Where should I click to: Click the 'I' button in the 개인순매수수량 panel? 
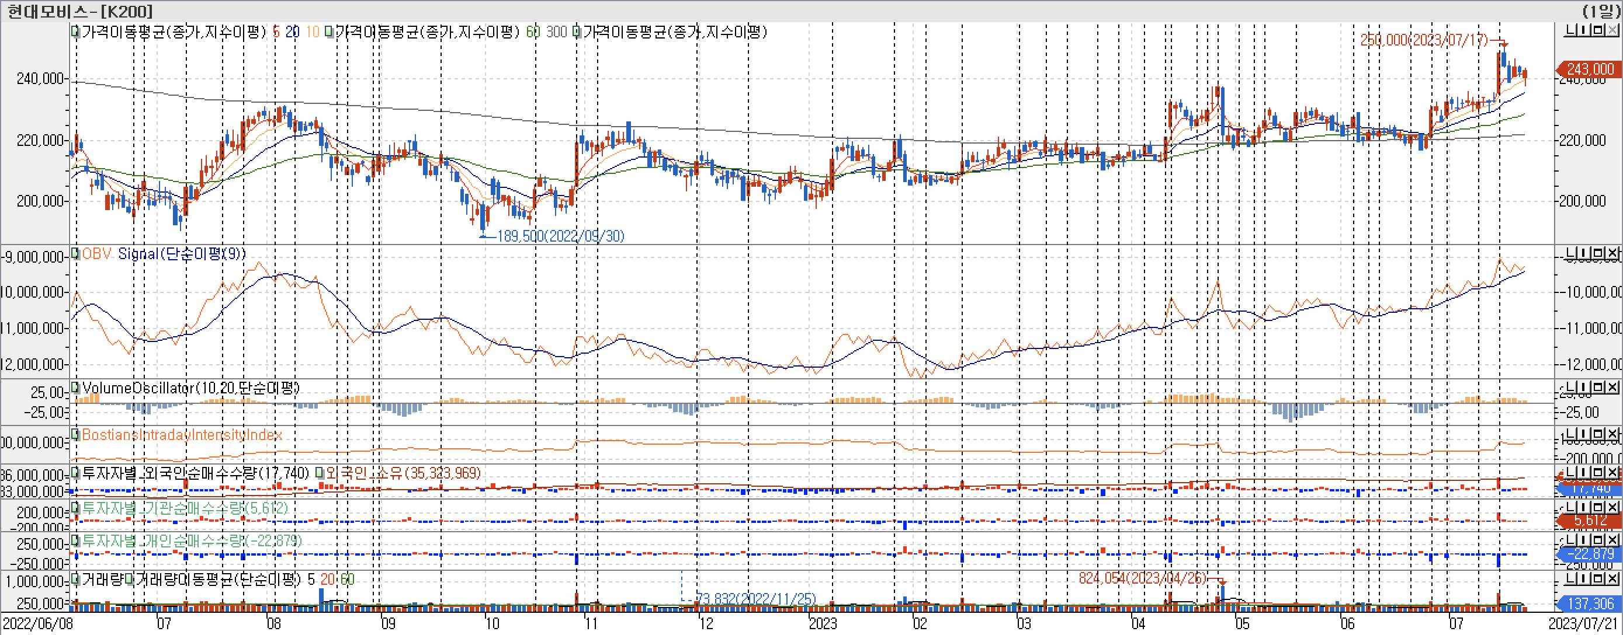click(x=1583, y=540)
